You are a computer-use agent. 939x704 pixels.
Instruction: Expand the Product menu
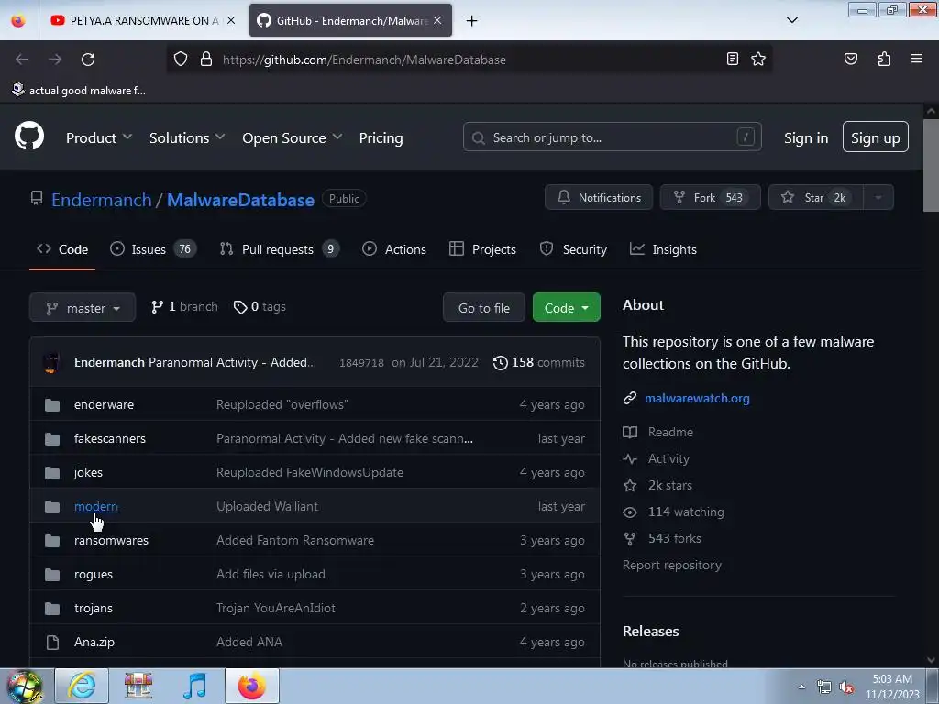pyautogui.click(x=99, y=137)
